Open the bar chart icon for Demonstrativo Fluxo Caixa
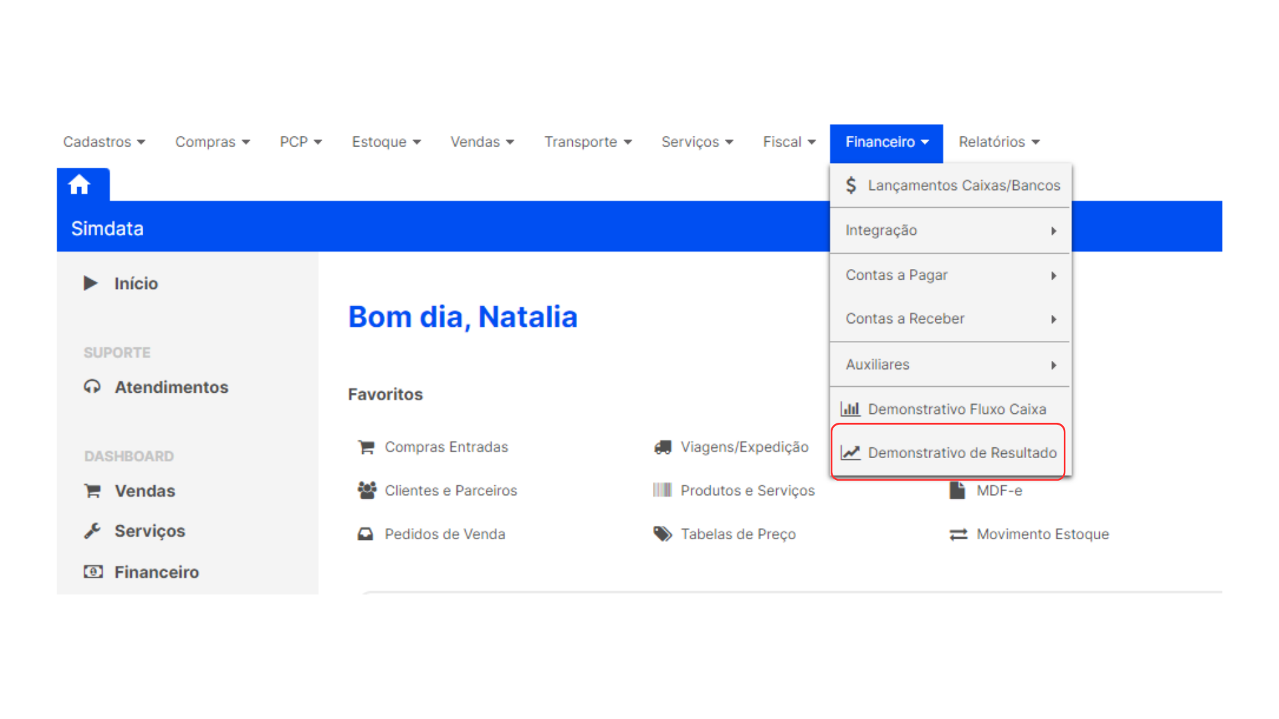This screenshot has height=719, width=1279. (851, 409)
